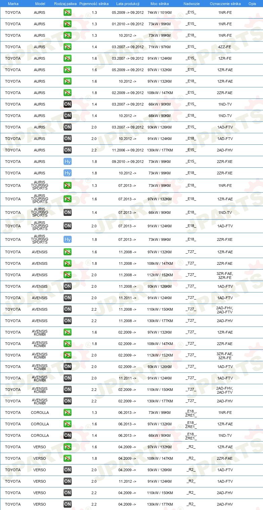Click the Rodzaj paliwa column header
263x510 pixels.
click(65, 4)
